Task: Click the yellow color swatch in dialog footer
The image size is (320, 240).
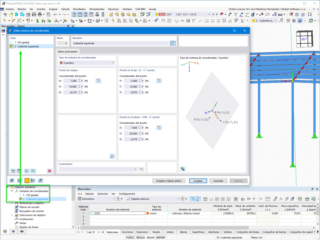Action: [x=27, y=180]
